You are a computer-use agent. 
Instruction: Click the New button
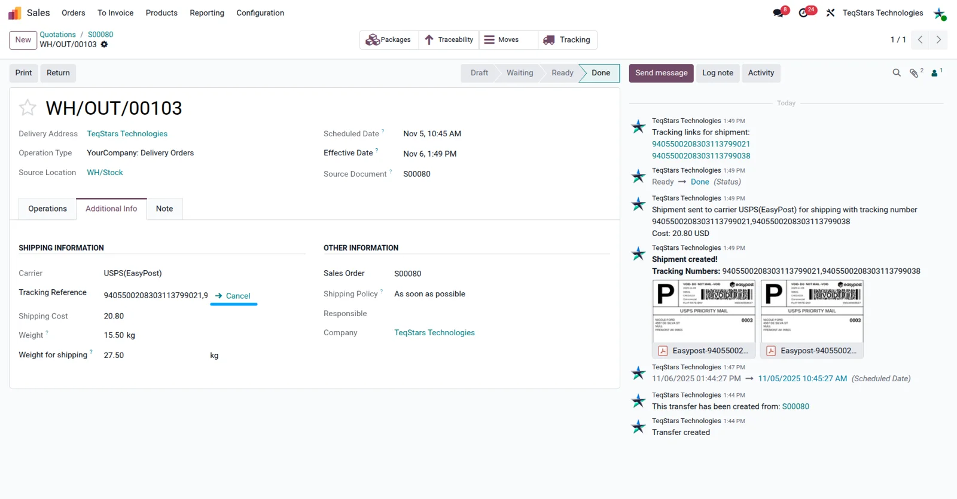click(x=23, y=39)
